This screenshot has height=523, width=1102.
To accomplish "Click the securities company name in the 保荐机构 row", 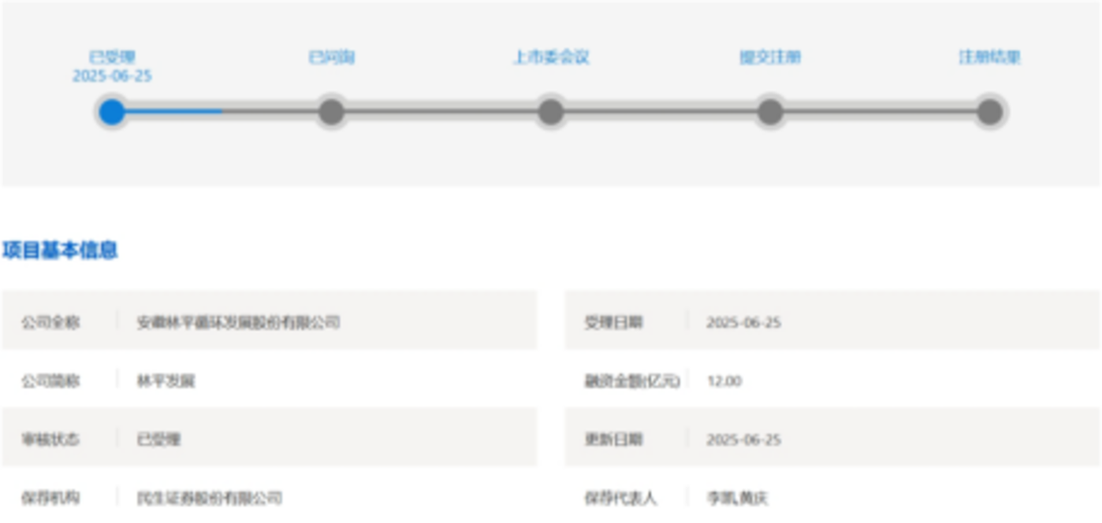I will coord(210,498).
